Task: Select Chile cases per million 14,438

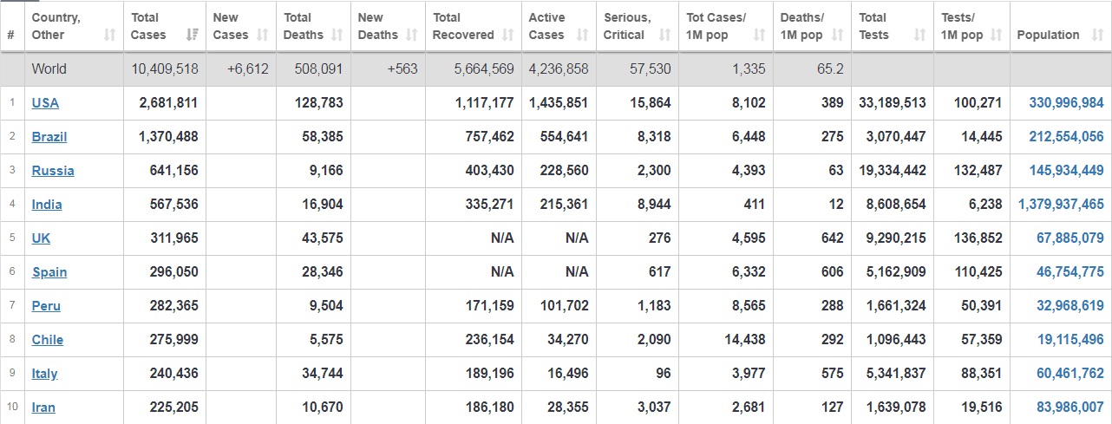Action: click(745, 339)
